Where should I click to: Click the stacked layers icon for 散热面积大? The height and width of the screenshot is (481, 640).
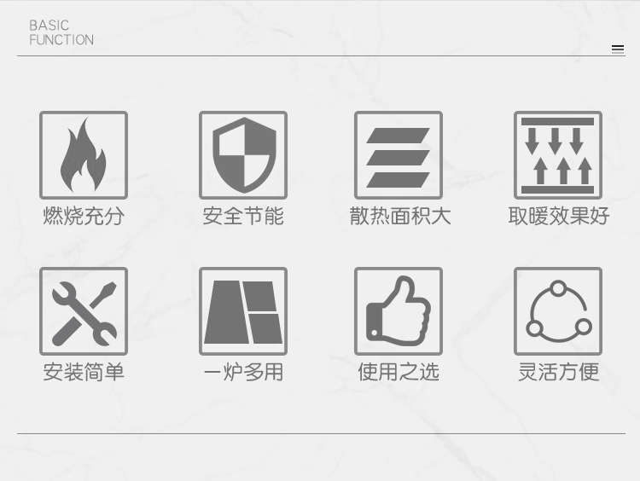tap(399, 155)
